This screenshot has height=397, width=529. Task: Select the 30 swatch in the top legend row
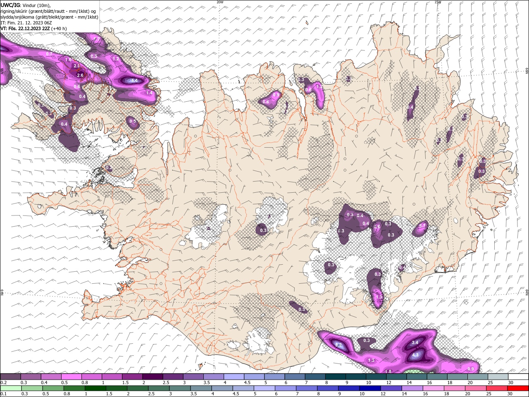(519, 377)
